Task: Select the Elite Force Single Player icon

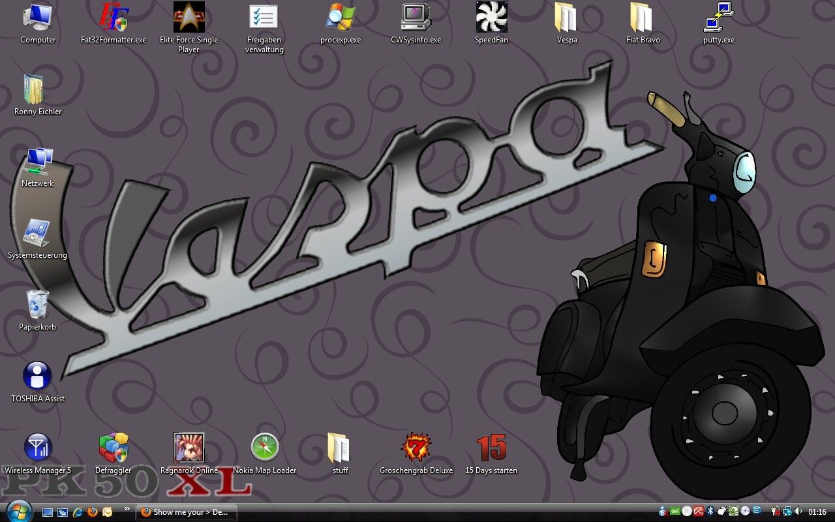Action: coord(189,18)
